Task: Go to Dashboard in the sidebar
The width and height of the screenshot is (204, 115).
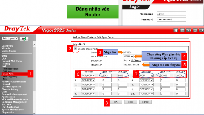Action: (7, 46)
